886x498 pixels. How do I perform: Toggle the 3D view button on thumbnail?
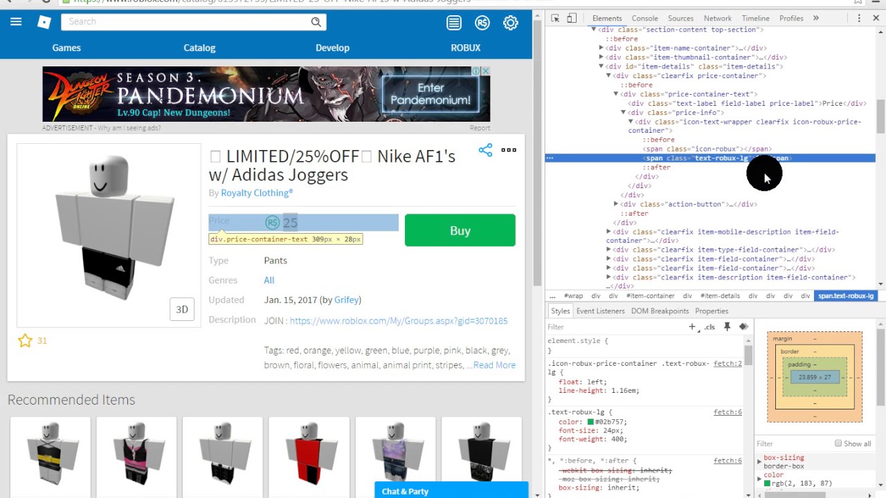point(182,309)
